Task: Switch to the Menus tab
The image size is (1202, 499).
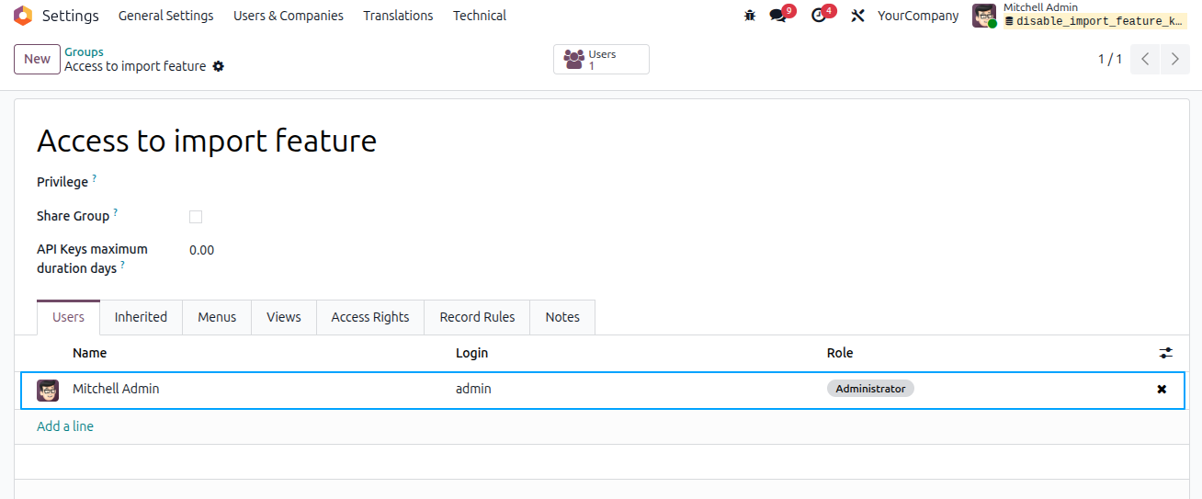Action: point(217,317)
